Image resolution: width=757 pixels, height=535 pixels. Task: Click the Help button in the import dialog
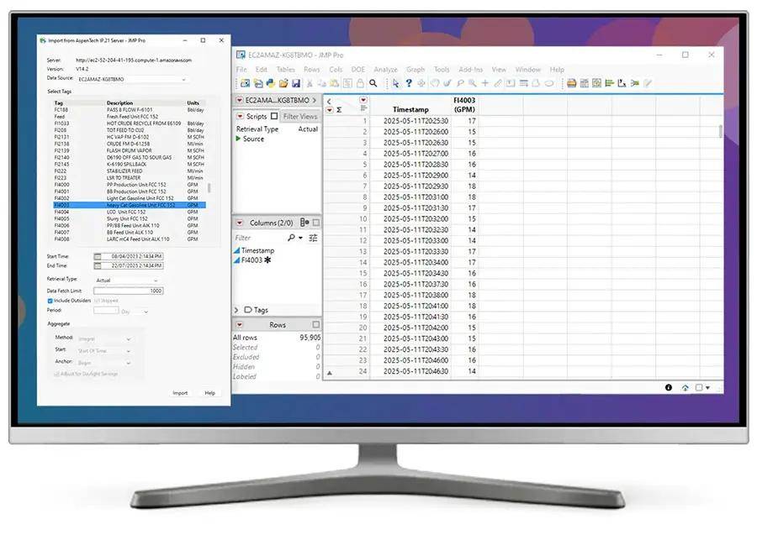tap(209, 392)
